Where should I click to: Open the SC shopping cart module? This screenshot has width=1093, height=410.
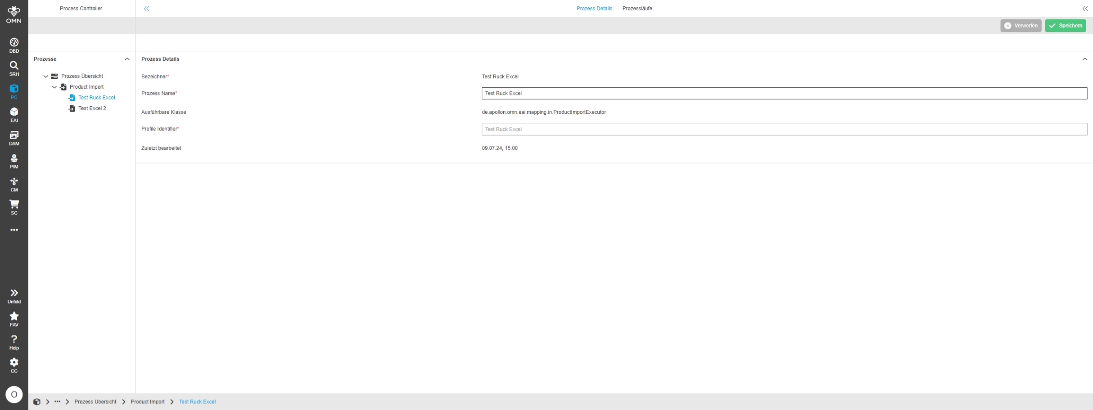14,207
